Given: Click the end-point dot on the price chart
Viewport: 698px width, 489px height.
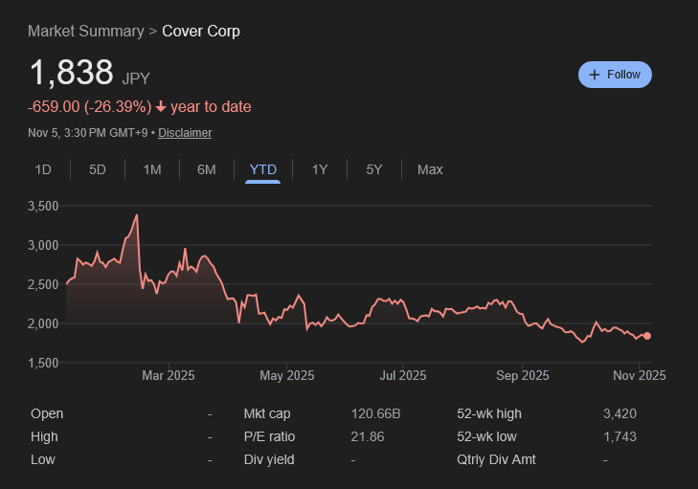Looking at the screenshot, I should [647, 336].
